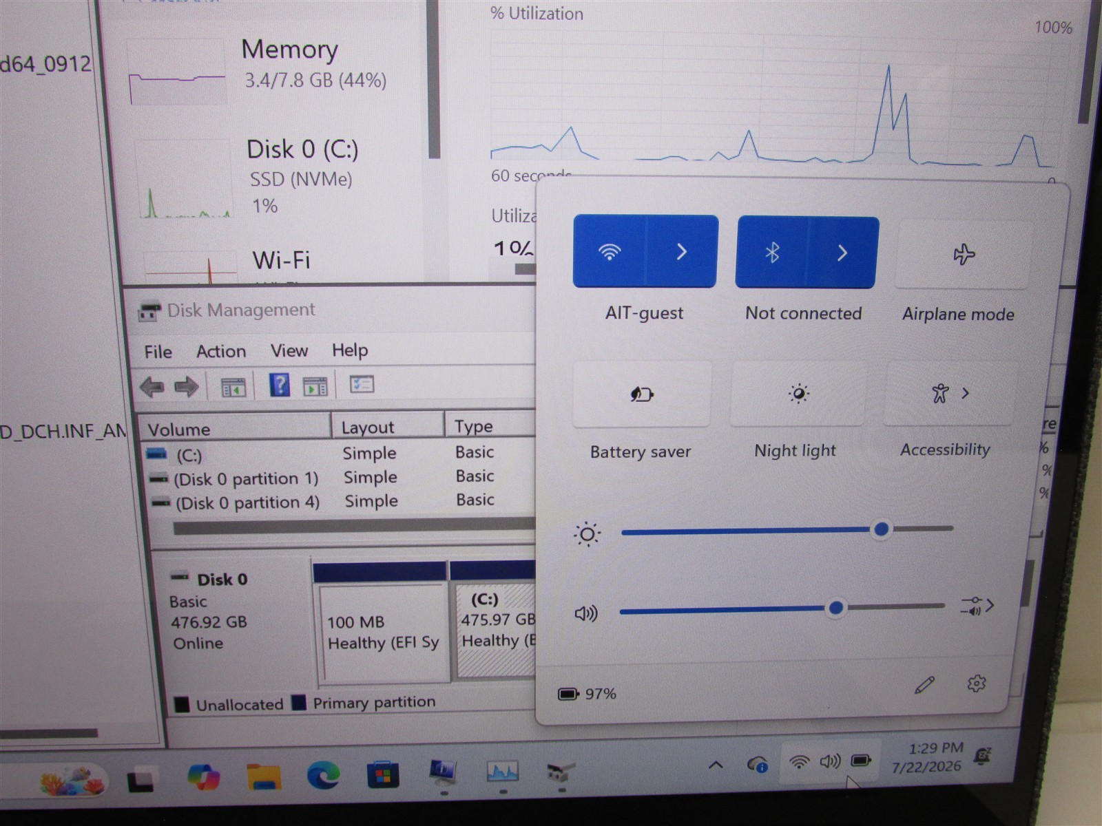Mute sound via the speaker icon
1102x826 pixels.
click(x=586, y=613)
